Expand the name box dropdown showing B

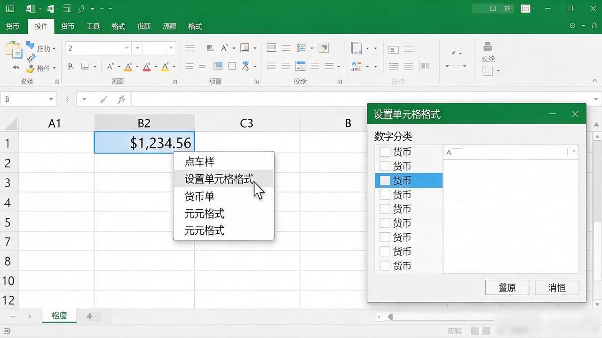point(51,99)
